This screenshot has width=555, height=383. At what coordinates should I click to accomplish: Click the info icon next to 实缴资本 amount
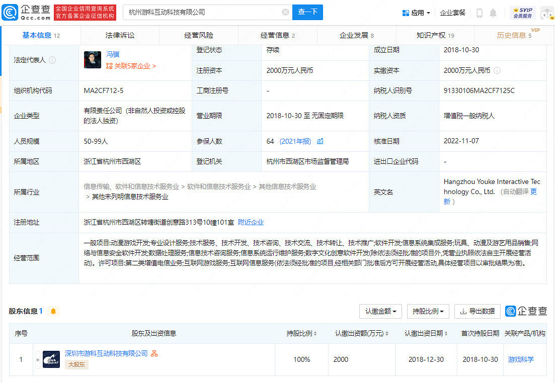[x=497, y=70]
